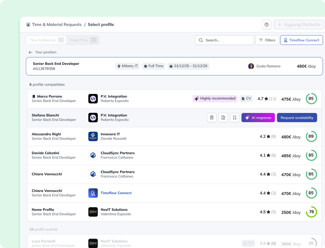325x248 pixels.
Task: Toggle bookmark icon in Stefano Bianchi row
Action: click(235, 118)
